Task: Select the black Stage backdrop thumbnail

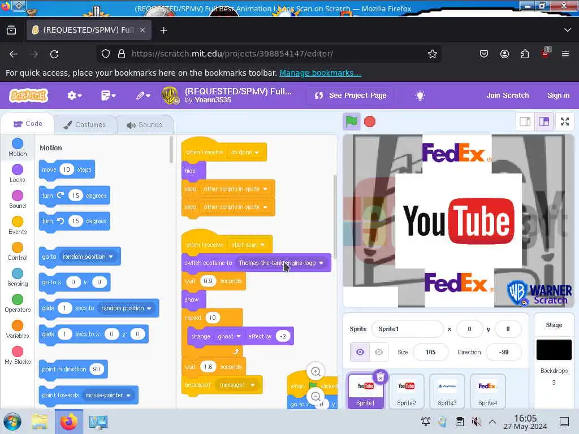Action: (554, 349)
